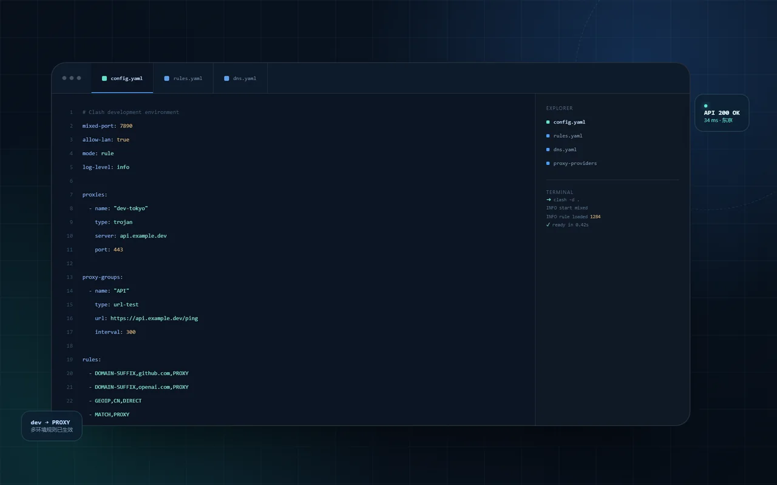
Task: Click the '34 ms · 东京' latency text
Action: point(718,120)
